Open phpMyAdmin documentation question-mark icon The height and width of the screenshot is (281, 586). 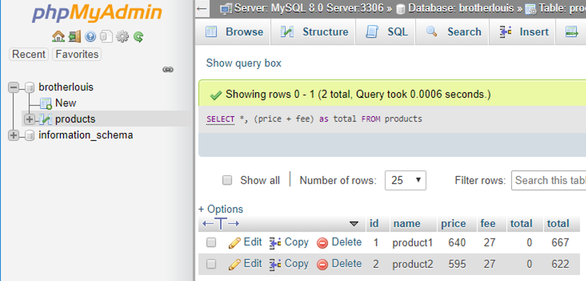[x=91, y=37]
